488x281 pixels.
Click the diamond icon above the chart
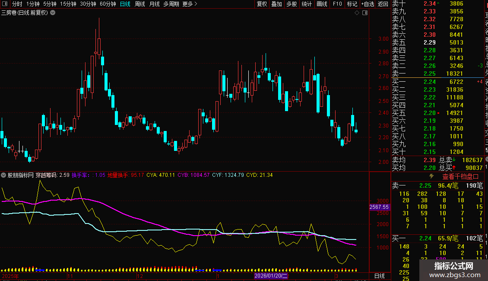[x=357, y=13]
